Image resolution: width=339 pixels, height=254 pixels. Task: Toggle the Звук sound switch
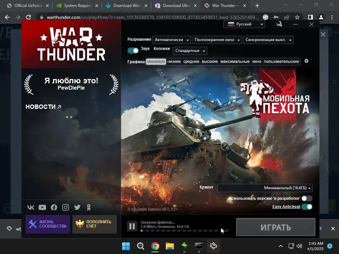133,51
